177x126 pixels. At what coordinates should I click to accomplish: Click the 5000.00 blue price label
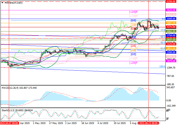click(x=171, y=19)
